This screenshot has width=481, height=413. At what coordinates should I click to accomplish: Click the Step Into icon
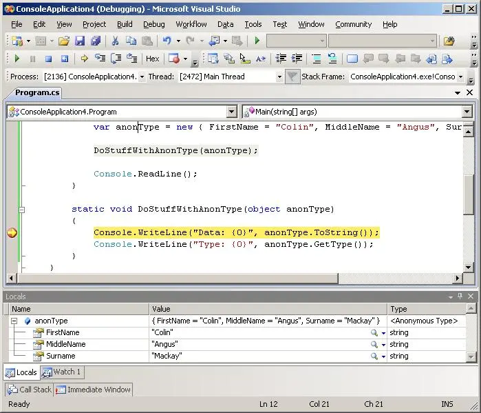point(100,59)
